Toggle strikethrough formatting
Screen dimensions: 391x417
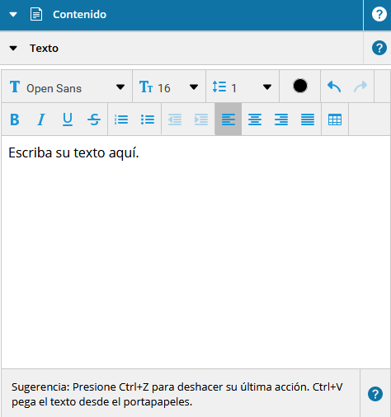94,119
